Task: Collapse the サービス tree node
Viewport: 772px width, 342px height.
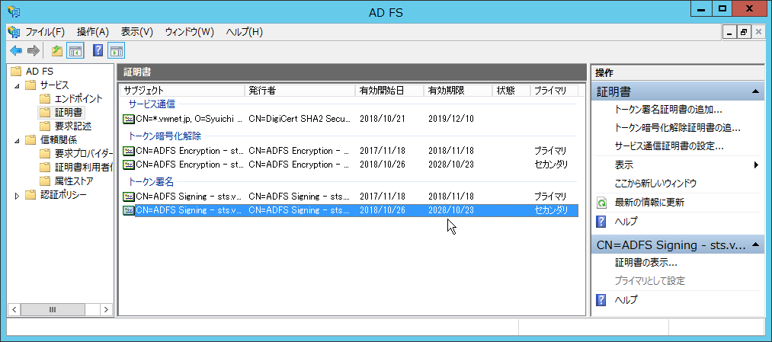Action: coord(18,85)
